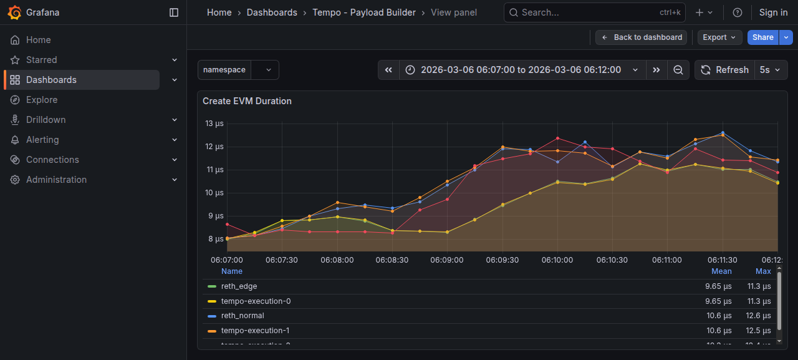798x360 pixels.
Task: Expand the Administration section chevron
Action: click(175, 180)
